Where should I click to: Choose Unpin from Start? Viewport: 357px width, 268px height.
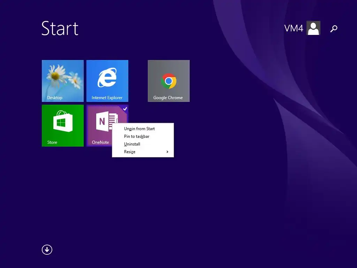(x=143, y=129)
